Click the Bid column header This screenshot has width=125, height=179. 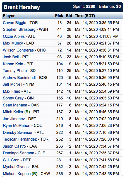click(69, 16)
